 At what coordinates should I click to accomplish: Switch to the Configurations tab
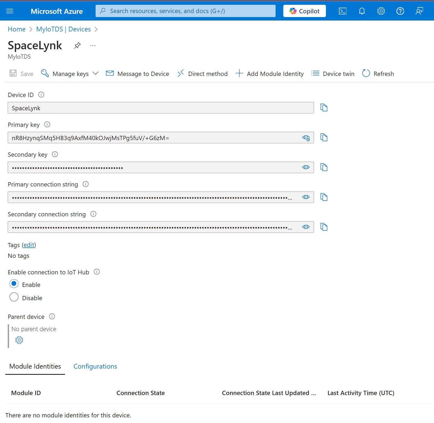[x=95, y=367]
